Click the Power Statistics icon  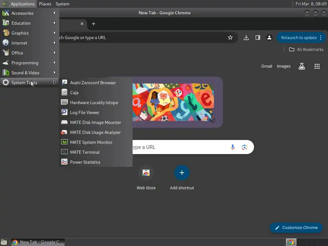64,162
